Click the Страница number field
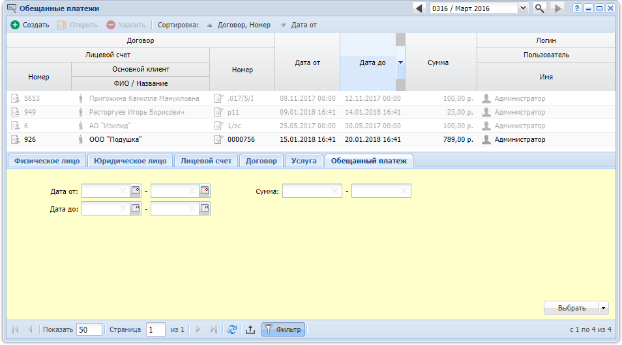Image resolution: width=622 pixels, height=345 pixels. (x=155, y=329)
